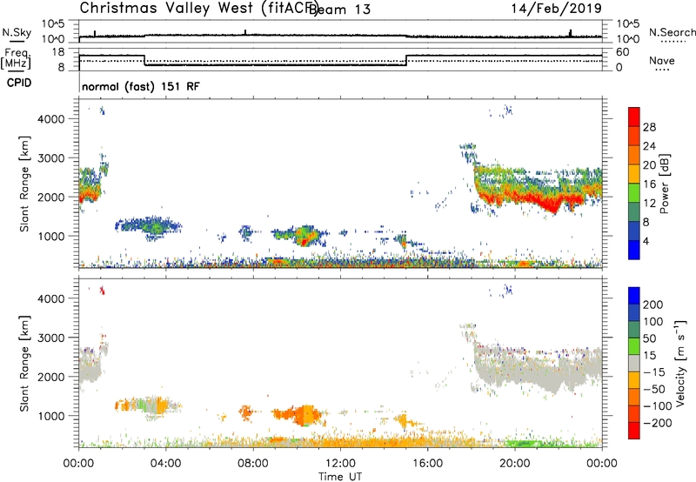Click 'normal (fast) 151 RF' text
696x482 pixels.
point(141,86)
